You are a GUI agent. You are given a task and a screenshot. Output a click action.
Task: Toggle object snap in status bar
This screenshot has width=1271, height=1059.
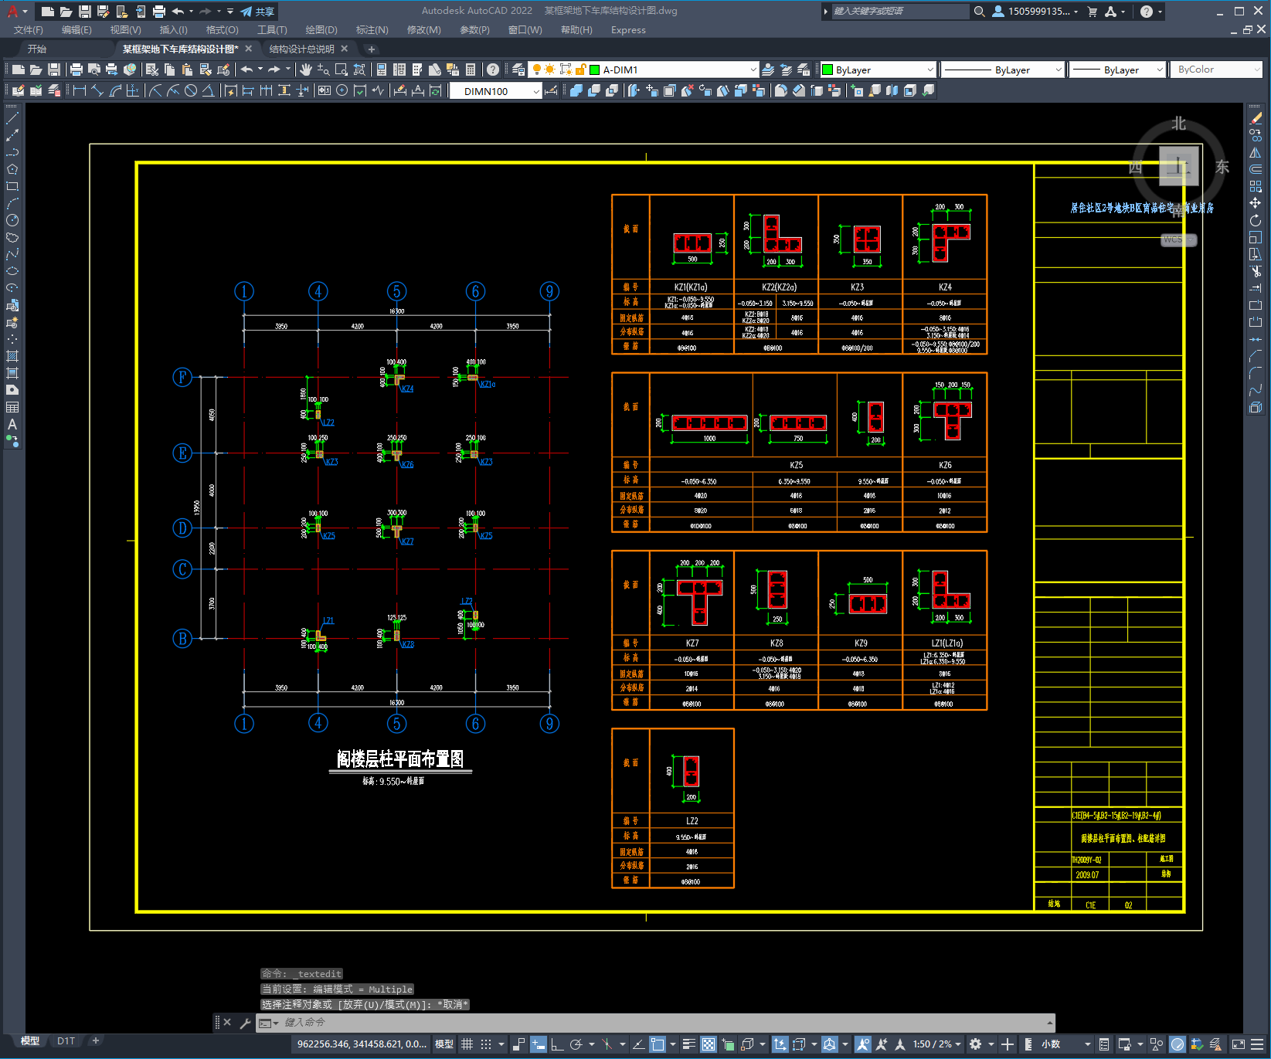(x=658, y=1044)
